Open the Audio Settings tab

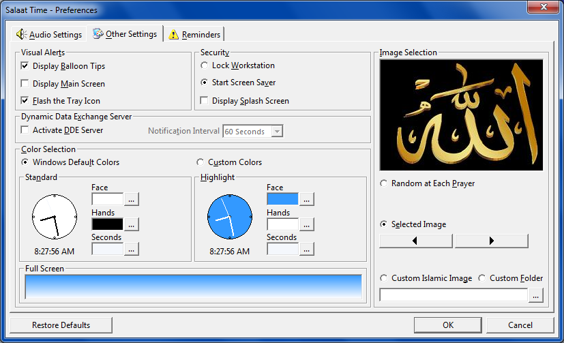coord(49,35)
